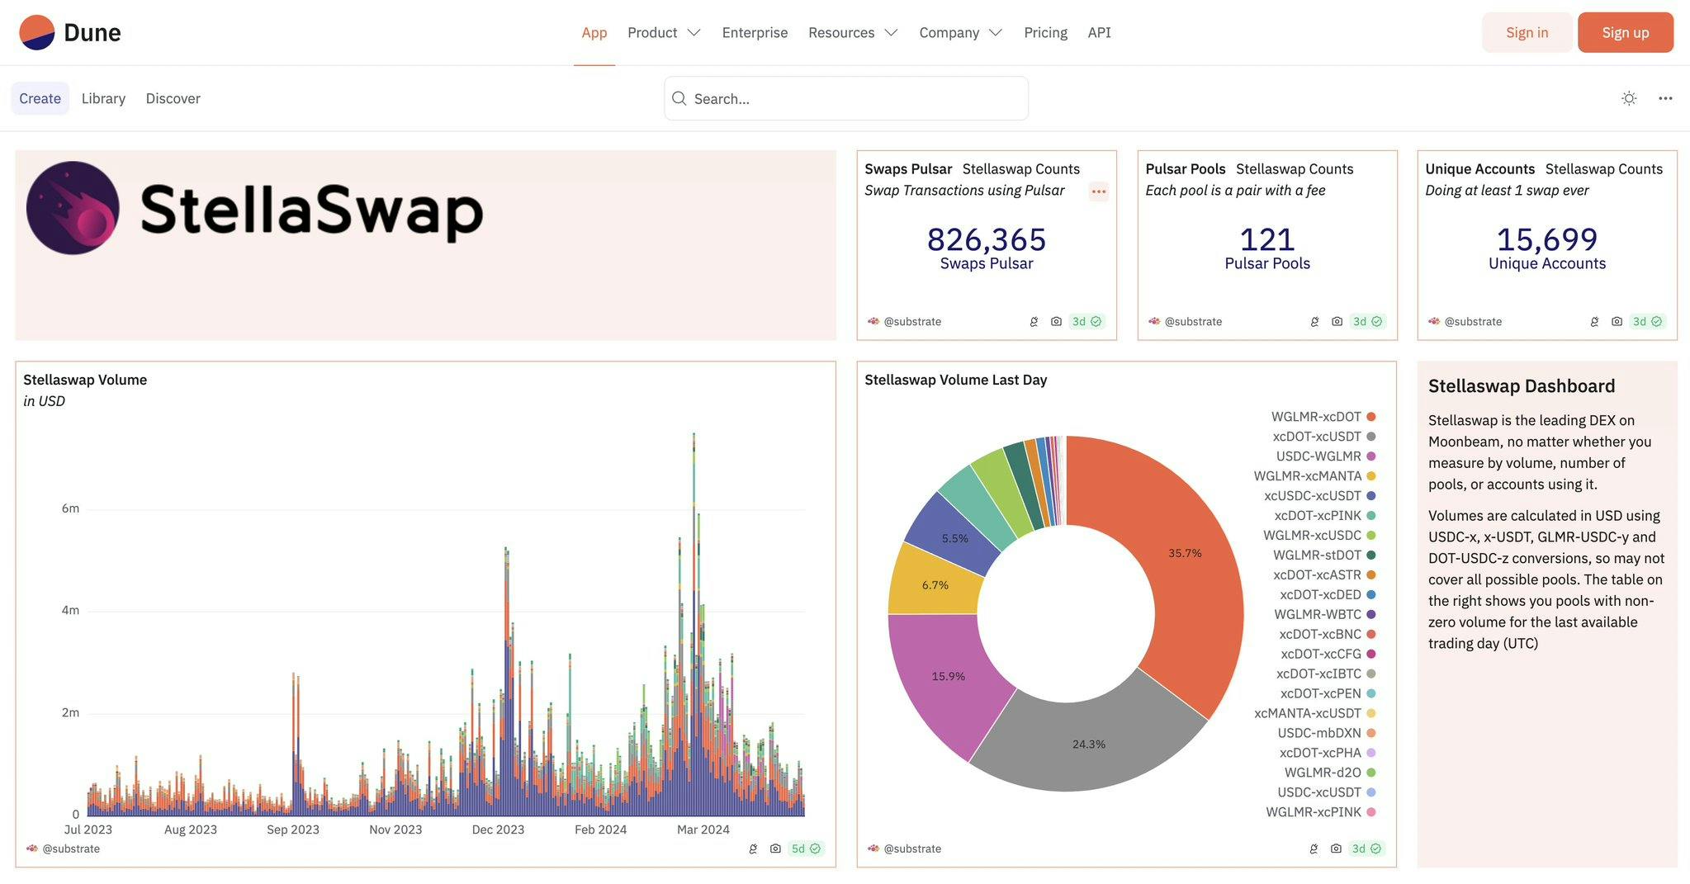Open the Stellaswap Volume chart title link
1690x884 pixels.
click(x=85, y=380)
